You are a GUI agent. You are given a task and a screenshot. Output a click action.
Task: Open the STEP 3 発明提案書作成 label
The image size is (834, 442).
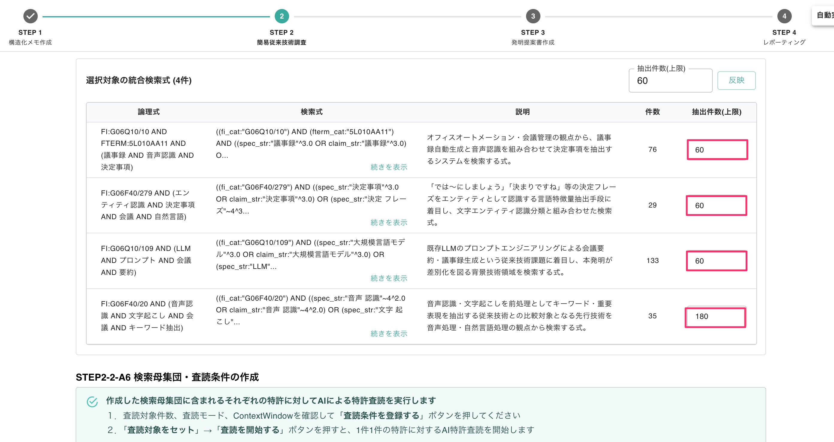point(533,37)
